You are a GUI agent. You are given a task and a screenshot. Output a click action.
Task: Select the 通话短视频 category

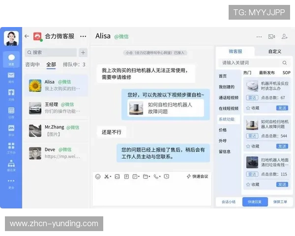coord(229,98)
